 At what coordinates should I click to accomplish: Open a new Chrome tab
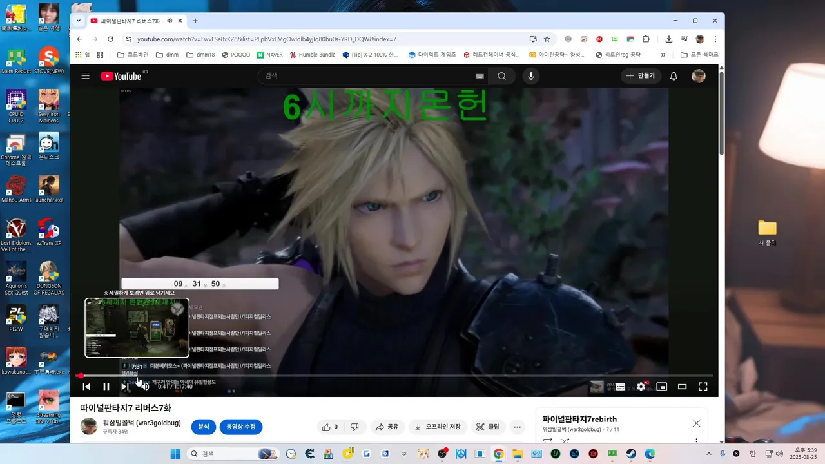[x=195, y=21]
